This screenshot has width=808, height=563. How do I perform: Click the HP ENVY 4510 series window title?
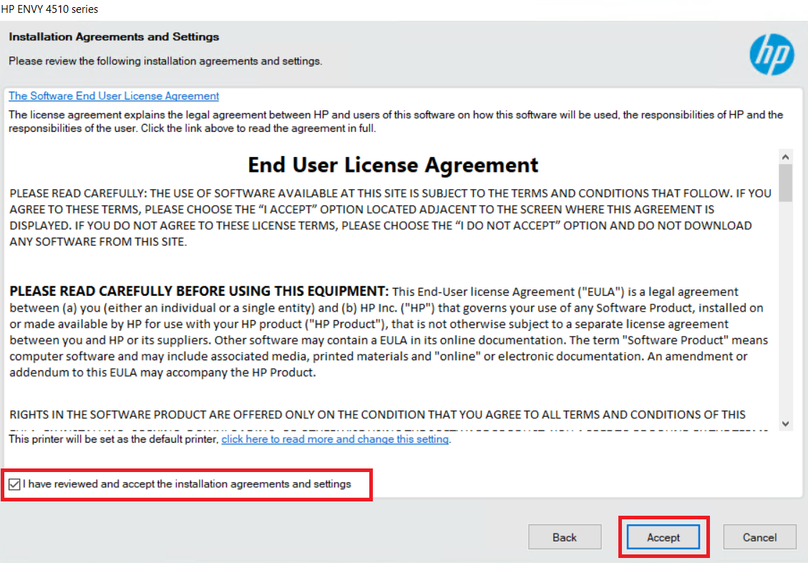click(50, 9)
